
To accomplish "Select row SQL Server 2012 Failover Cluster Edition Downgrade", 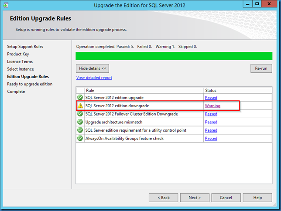I will [131, 114].
